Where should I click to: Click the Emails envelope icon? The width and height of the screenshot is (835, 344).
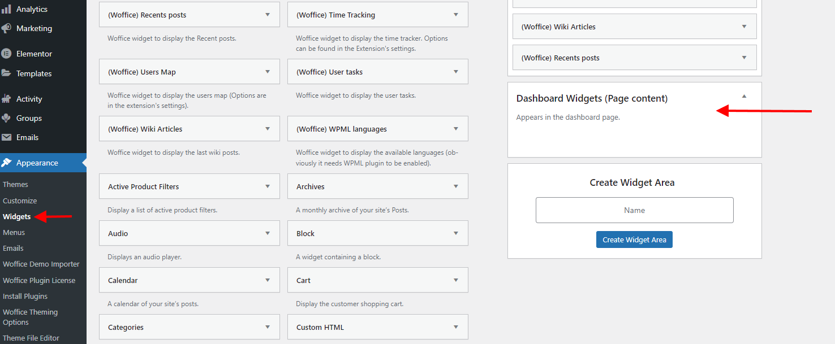(6, 137)
